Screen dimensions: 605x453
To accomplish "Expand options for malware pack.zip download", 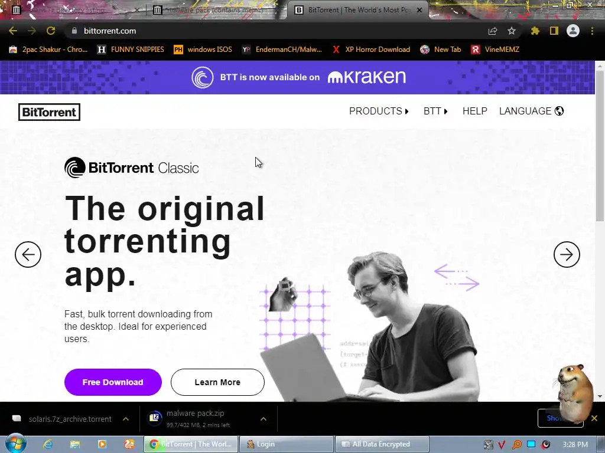I will tap(263, 419).
